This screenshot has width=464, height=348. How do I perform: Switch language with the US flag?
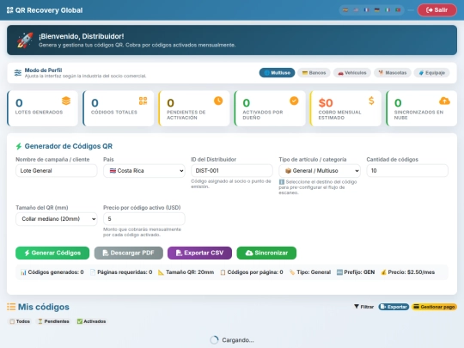(356, 10)
